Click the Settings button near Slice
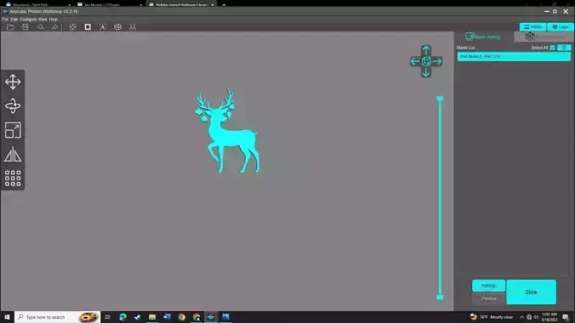Screen dimensions: 575x323 point(488,286)
